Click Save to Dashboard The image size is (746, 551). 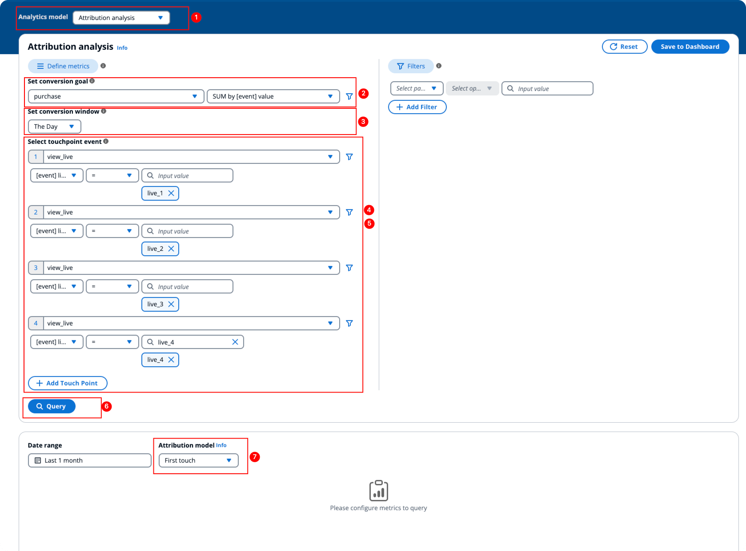[690, 47]
